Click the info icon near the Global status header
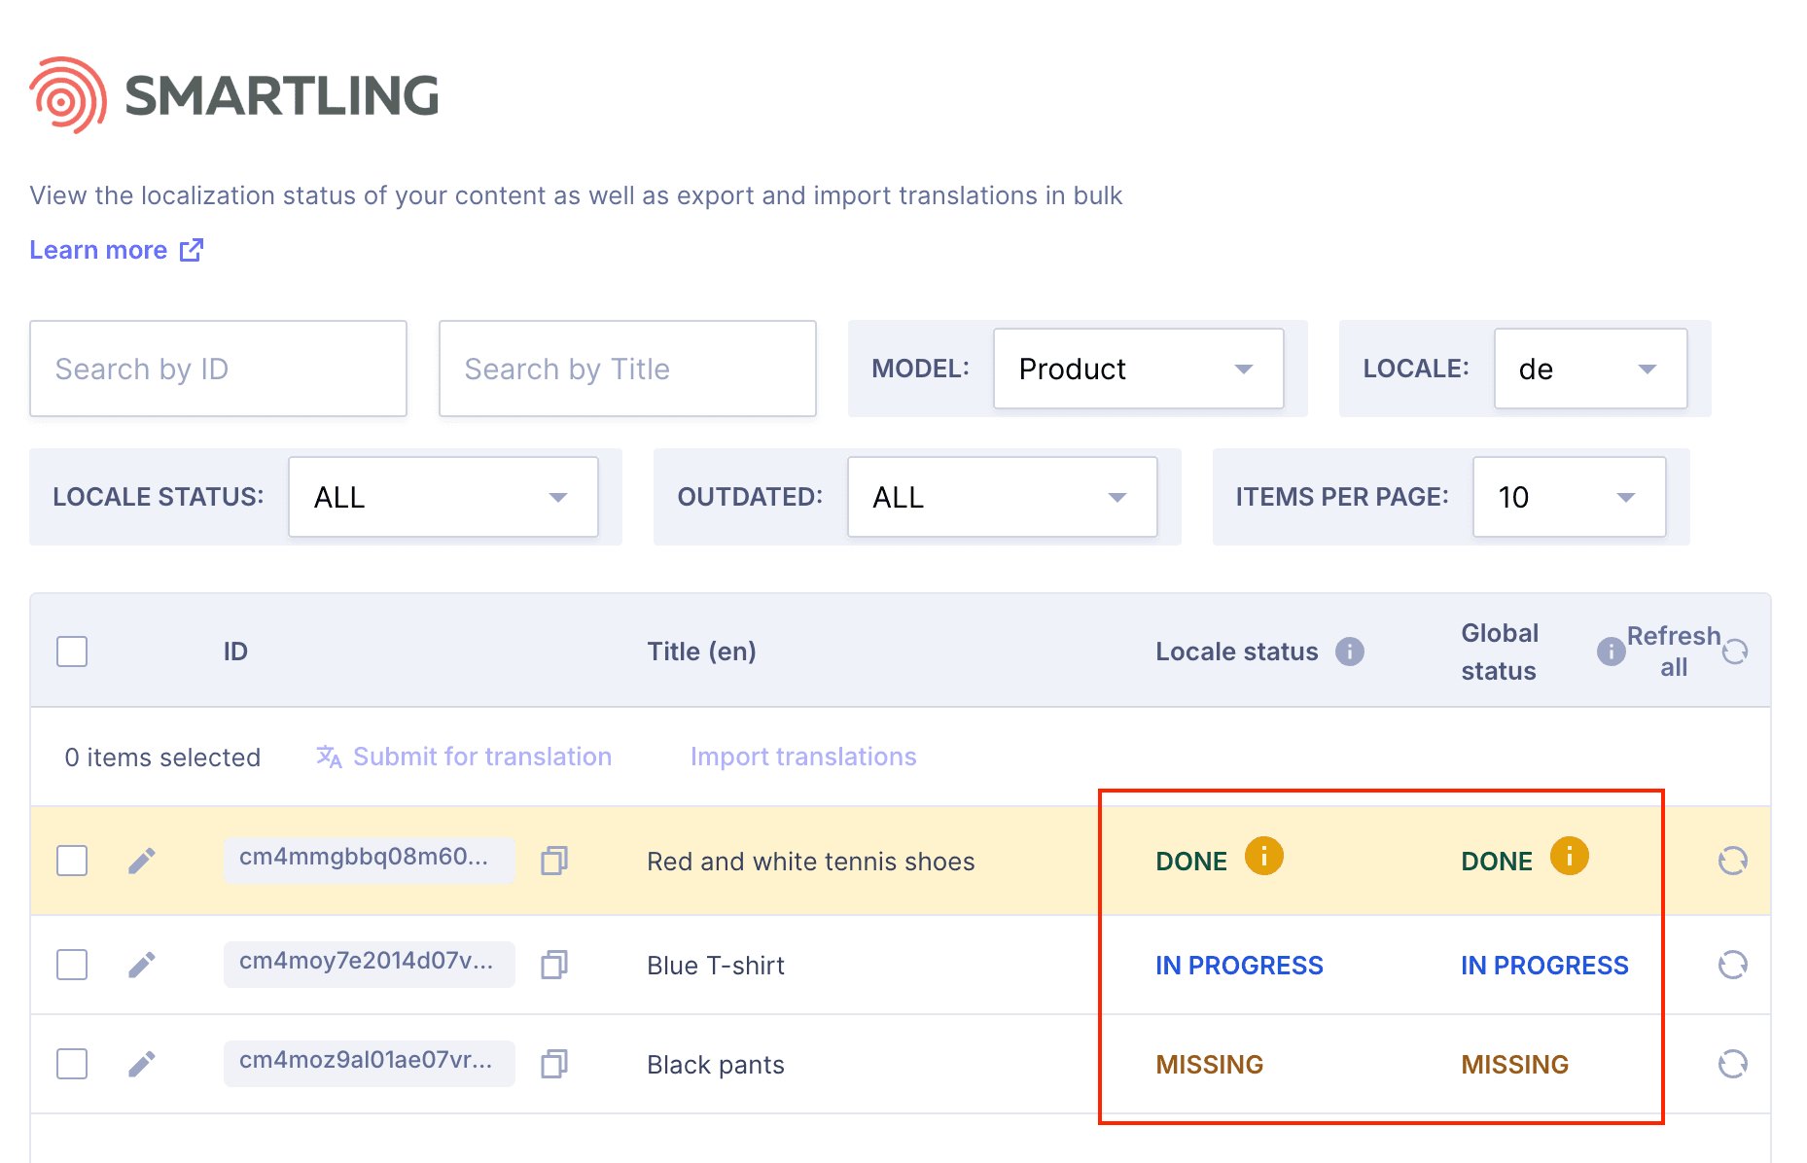This screenshot has height=1163, width=1807. pos(1610,652)
